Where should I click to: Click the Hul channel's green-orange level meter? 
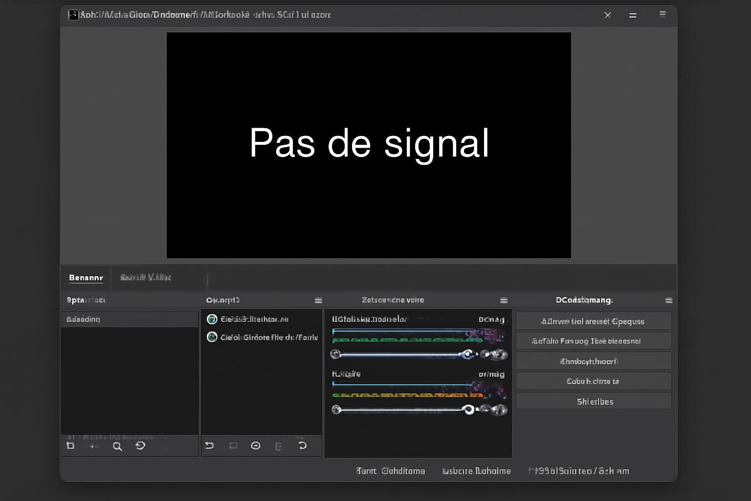pyautogui.click(x=407, y=394)
